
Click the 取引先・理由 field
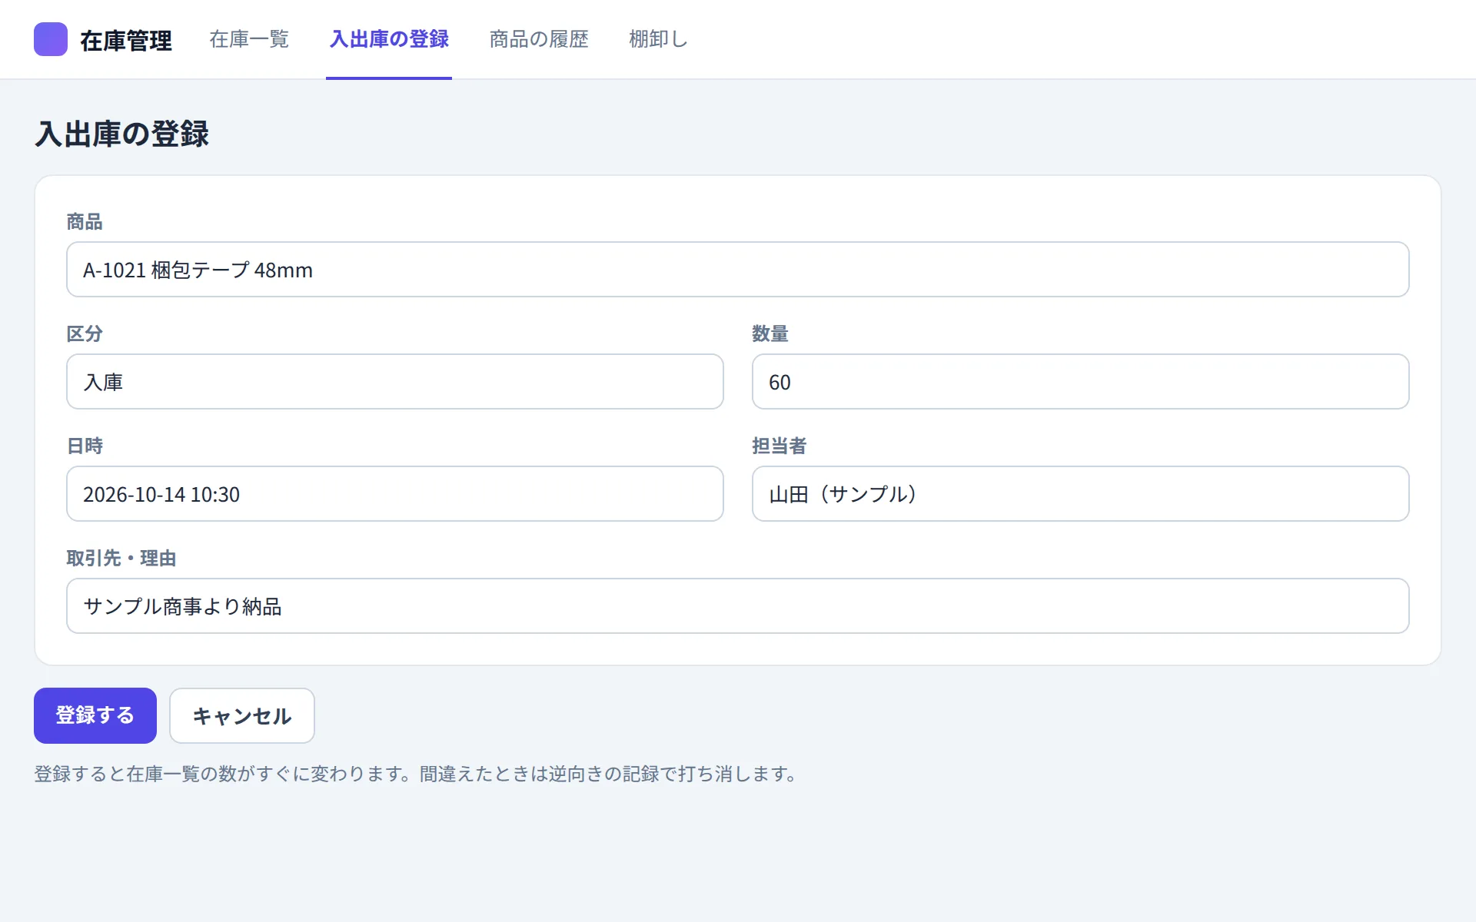pyautogui.click(x=738, y=606)
